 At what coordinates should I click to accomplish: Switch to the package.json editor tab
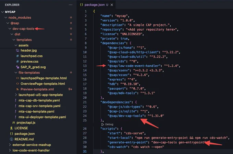[x=96, y=5]
